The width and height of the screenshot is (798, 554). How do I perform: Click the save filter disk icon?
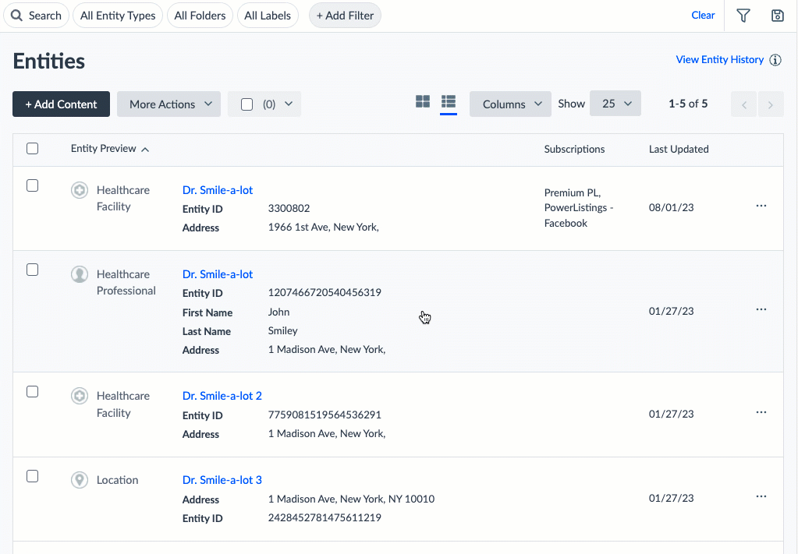point(778,16)
